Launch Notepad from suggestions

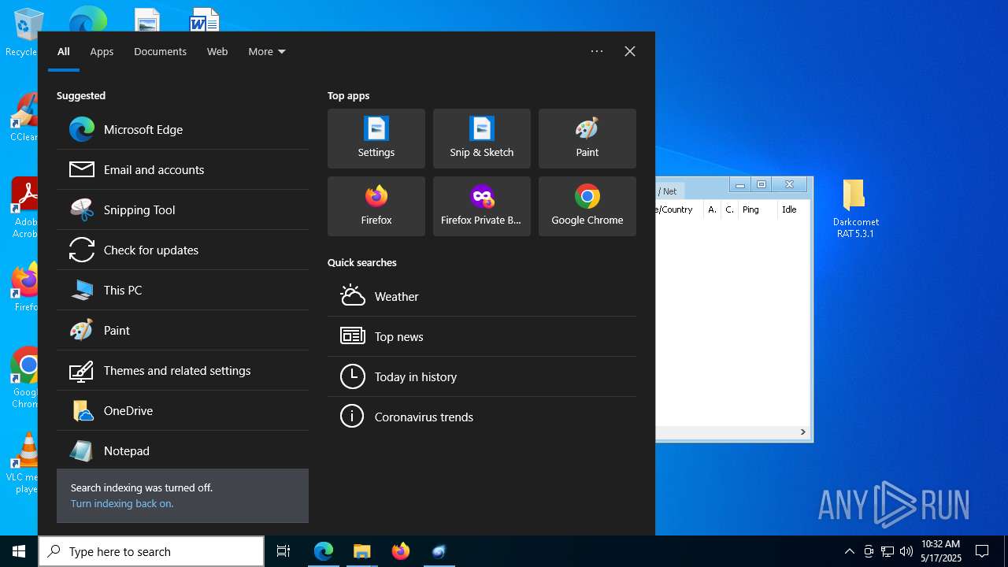click(x=183, y=450)
